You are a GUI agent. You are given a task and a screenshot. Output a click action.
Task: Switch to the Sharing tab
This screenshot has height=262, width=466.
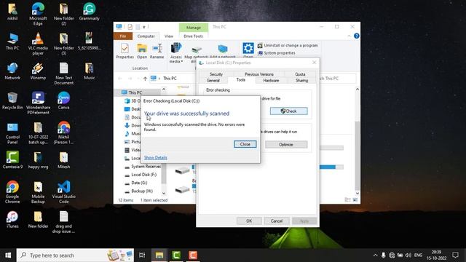[301, 81]
